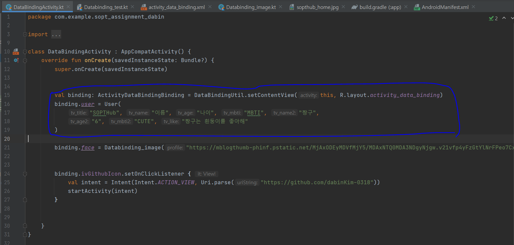
Task: Close the build.gradle (:app) tab
Action: [x=406, y=7]
